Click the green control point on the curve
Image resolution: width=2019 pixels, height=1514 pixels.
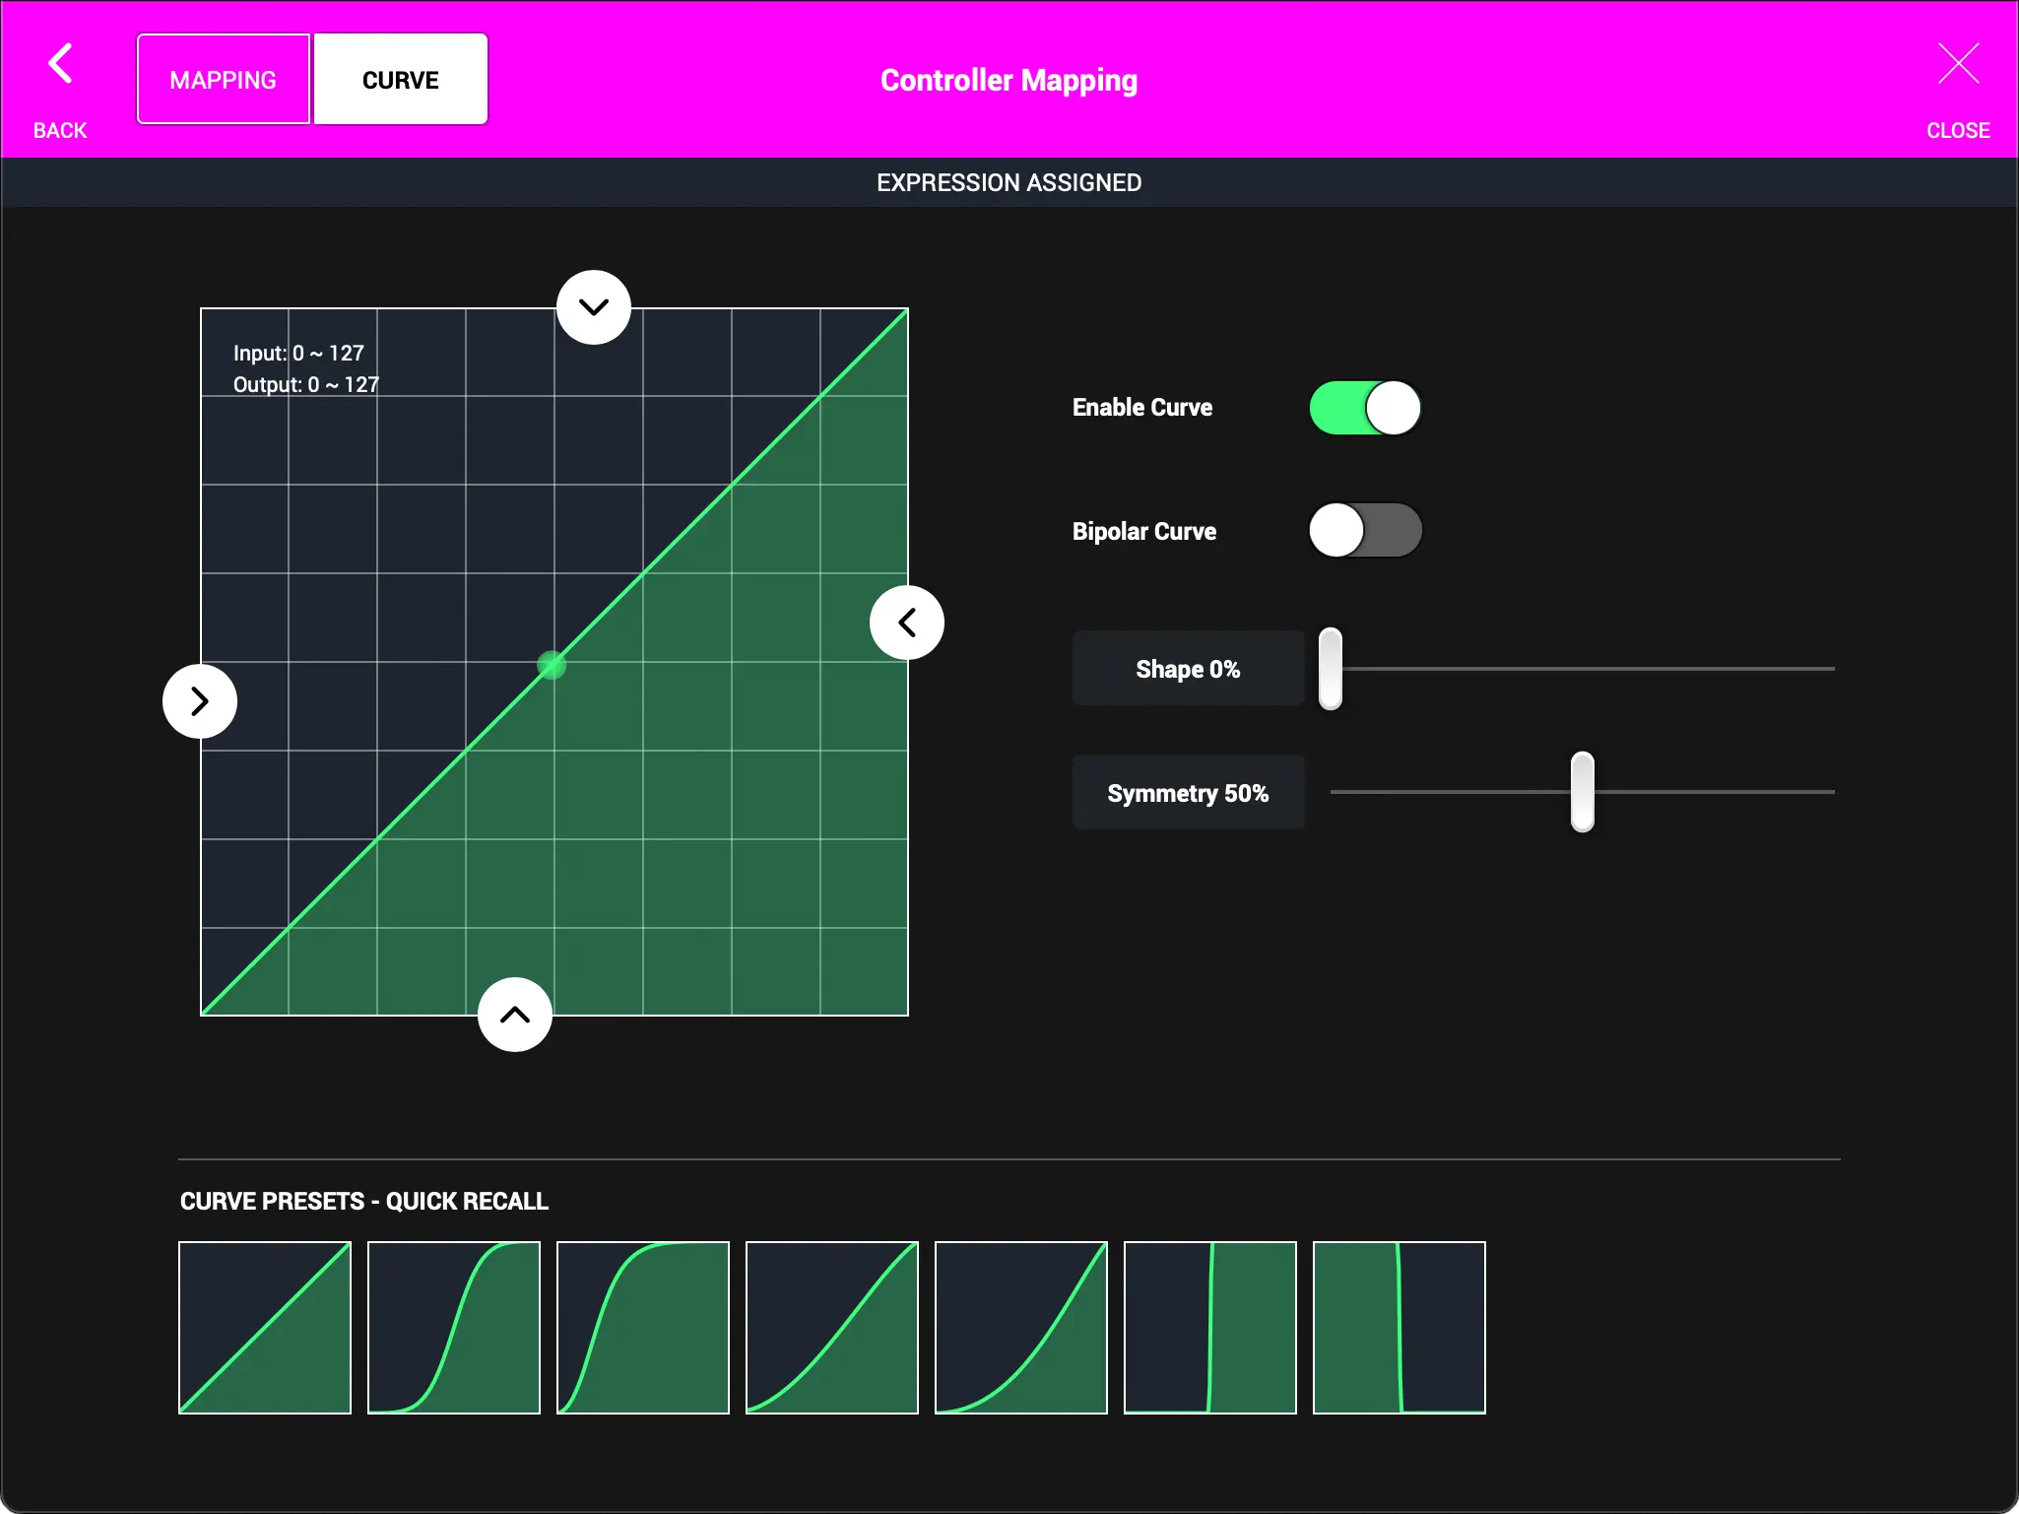click(552, 666)
